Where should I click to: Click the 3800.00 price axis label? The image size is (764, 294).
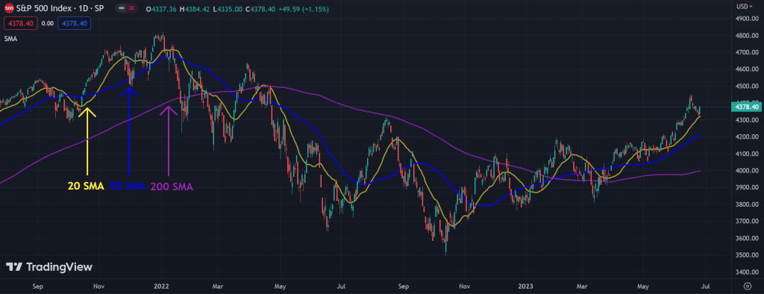(x=746, y=204)
